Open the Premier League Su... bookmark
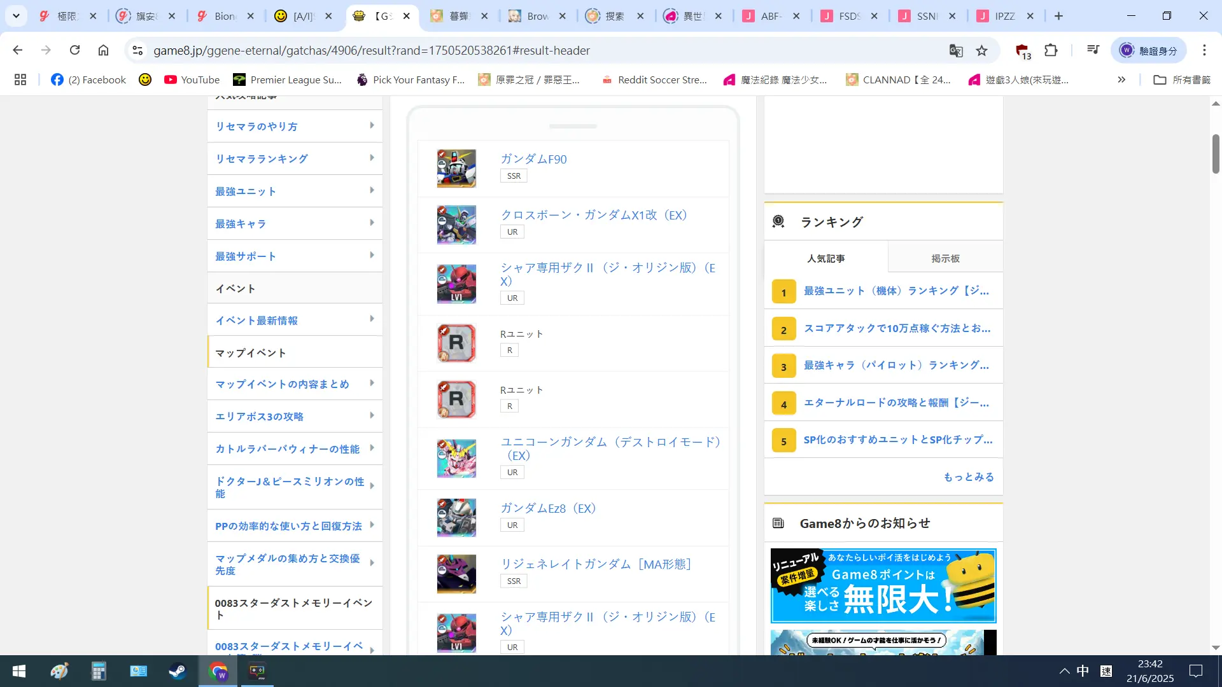This screenshot has width=1222, height=687. pos(287,80)
